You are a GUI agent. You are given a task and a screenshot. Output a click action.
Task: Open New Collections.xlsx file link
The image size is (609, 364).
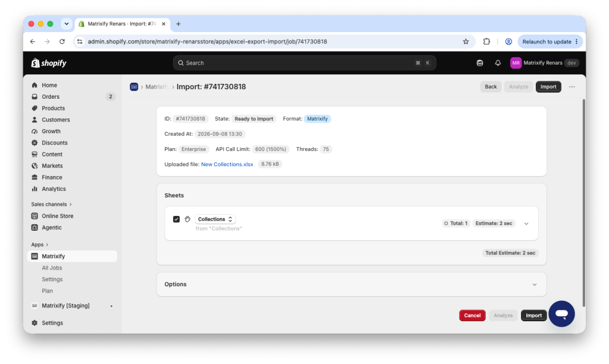click(x=227, y=164)
